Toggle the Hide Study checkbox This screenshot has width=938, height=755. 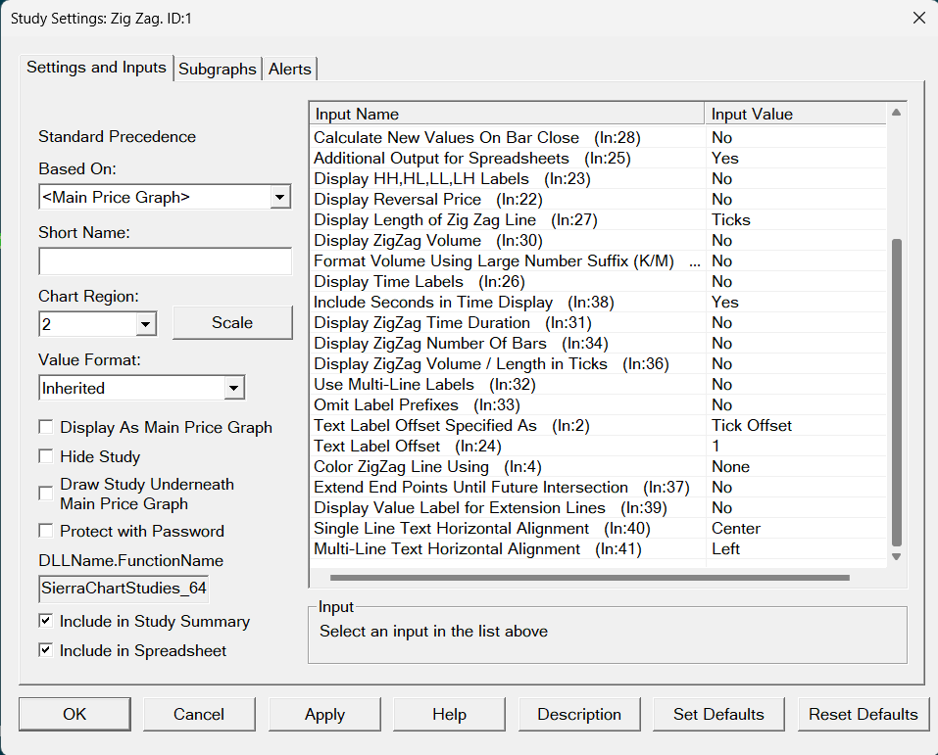coord(46,456)
